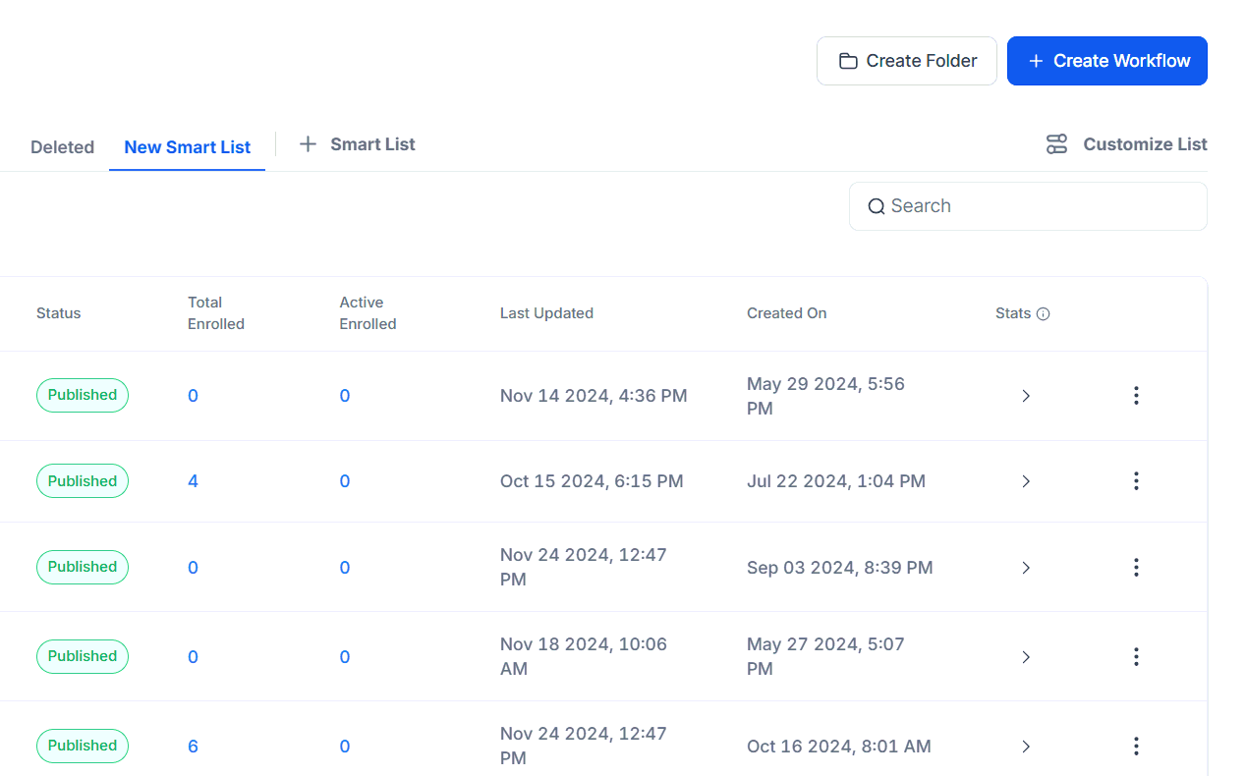This screenshot has height=776, width=1246.
Task: Click the folder icon on Create Folder
Action: coord(848,60)
